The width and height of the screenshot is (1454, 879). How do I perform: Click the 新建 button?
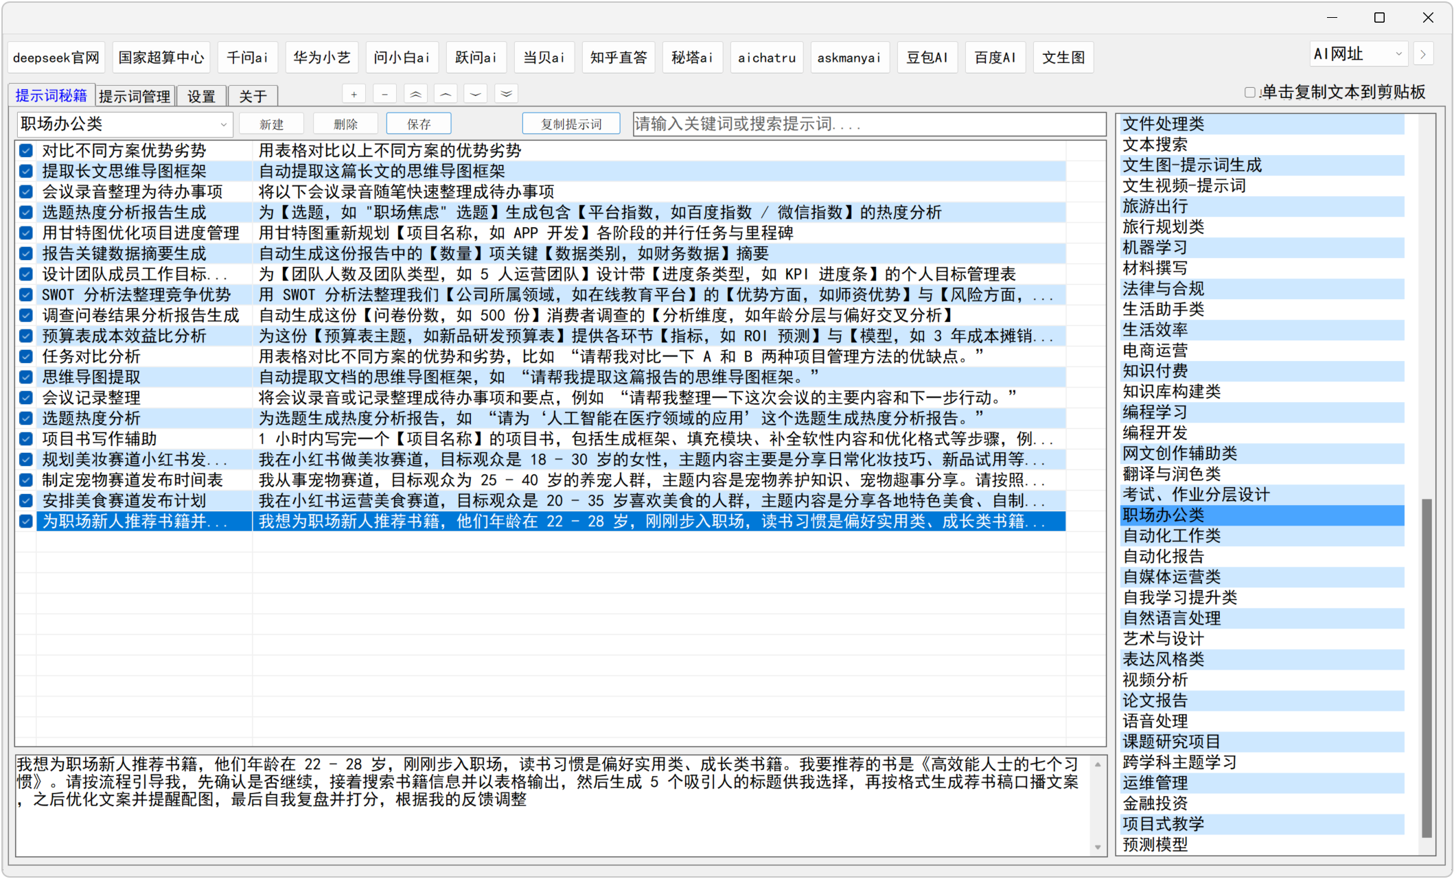271,124
